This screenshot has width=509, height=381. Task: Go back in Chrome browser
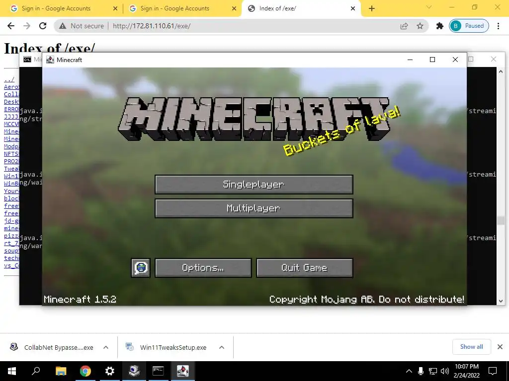tap(11, 26)
